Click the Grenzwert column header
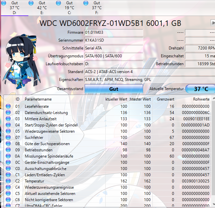This screenshot has height=208, width=215. [x=164, y=99]
